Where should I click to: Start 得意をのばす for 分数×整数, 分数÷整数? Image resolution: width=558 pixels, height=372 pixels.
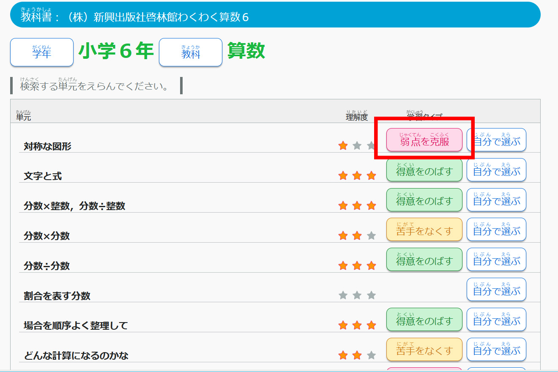[424, 200]
